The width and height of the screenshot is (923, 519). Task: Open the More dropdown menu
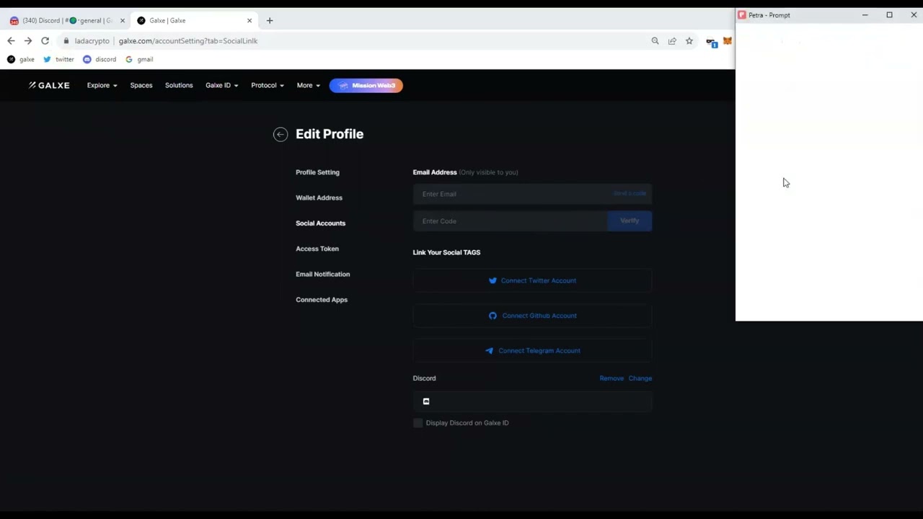click(308, 85)
